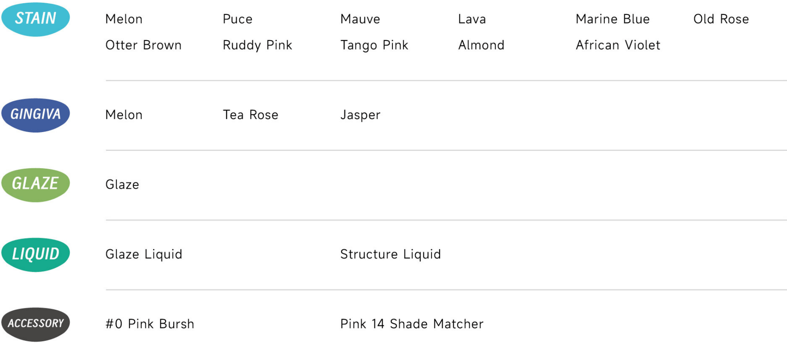Choose African Violet stain
Image resolution: width=787 pixels, height=344 pixels.
pos(618,45)
